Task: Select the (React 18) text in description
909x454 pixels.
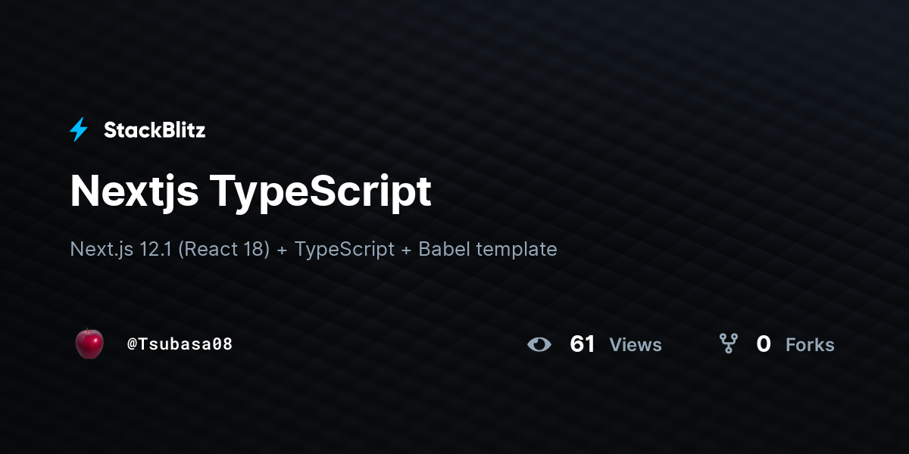Action: pyautogui.click(x=224, y=249)
